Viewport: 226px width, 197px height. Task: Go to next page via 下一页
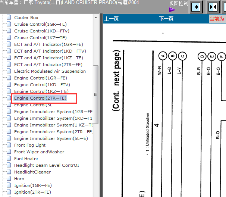click(166, 19)
